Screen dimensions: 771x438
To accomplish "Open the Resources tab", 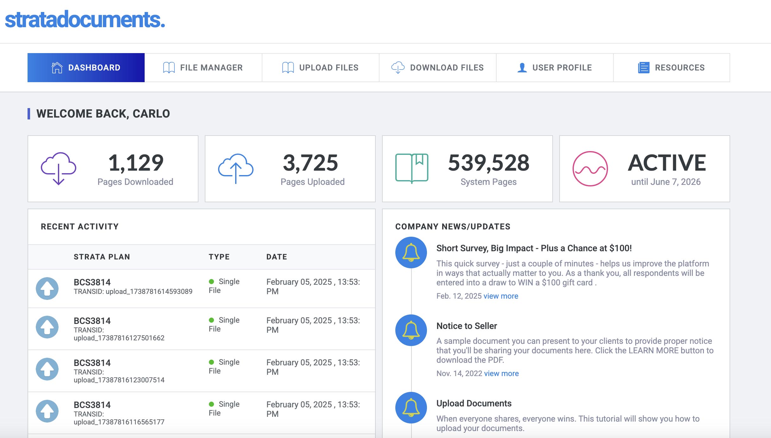I will click(671, 68).
